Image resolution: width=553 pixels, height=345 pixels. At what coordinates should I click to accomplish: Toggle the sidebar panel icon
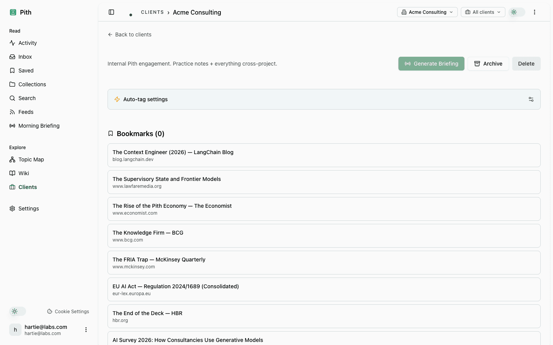point(111,12)
